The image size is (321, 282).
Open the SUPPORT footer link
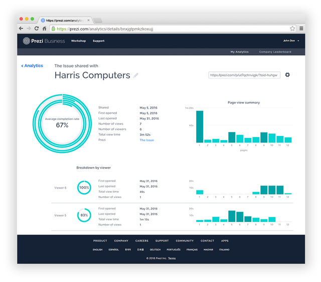pyautogui.click(x=162, y=241)
